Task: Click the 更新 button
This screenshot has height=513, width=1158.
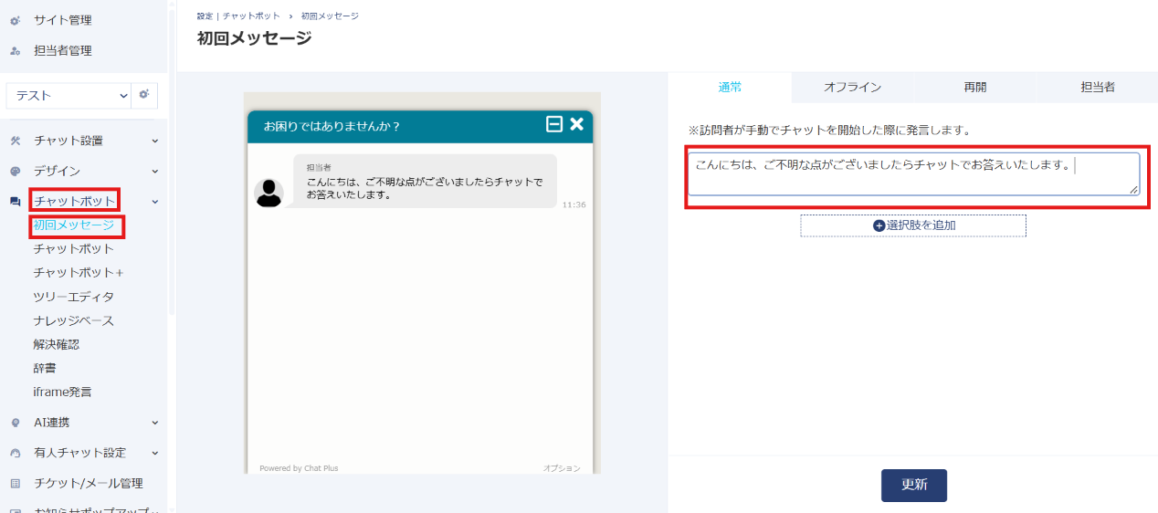Action: (x=914, y=486)
